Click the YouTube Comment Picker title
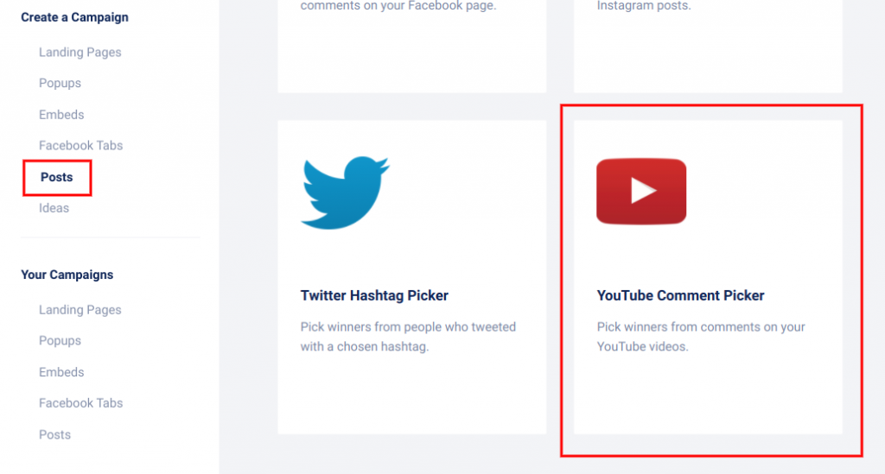 [x=680, y=296]
